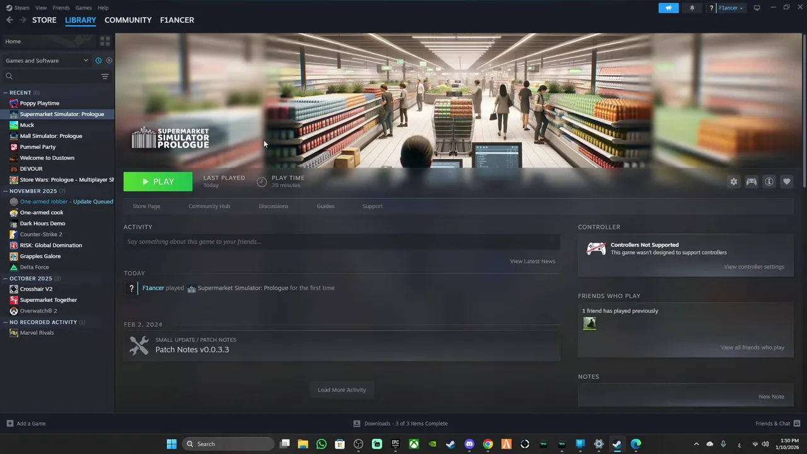Collapse the OCTOBER 2025 group
The image size is (807, 454).
coord(5,279)
